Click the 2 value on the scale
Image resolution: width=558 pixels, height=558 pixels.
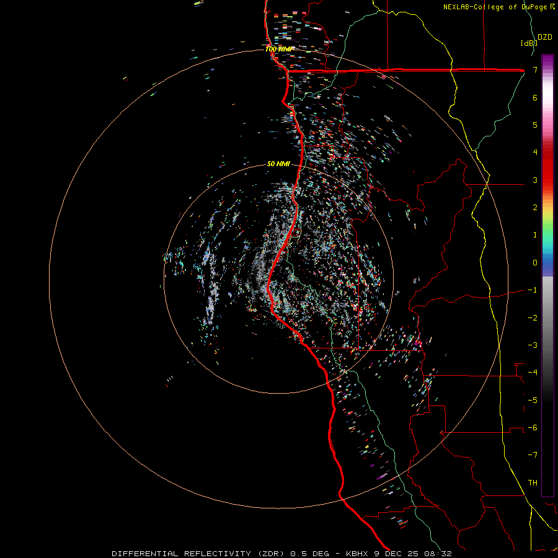[x=535, y=208]
